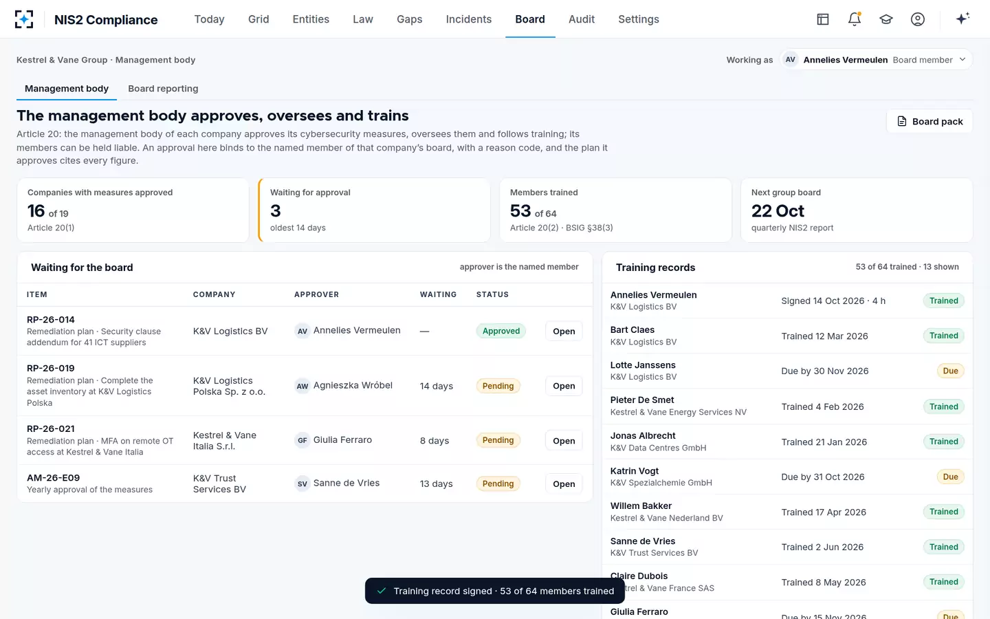Open the notifications bell

click(855, 19)
